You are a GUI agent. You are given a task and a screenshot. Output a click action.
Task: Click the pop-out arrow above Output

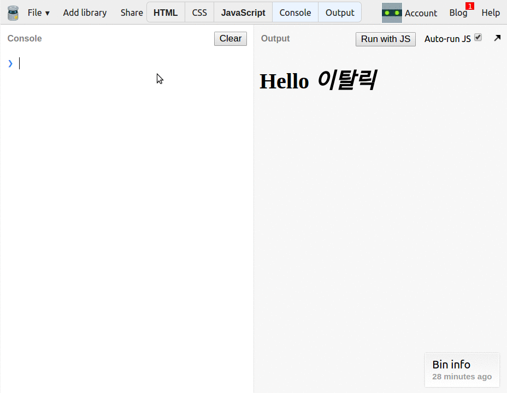coord(497,38)
